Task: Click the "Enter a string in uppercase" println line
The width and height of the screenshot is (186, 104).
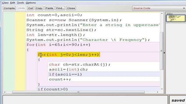Action: [93, 25]
